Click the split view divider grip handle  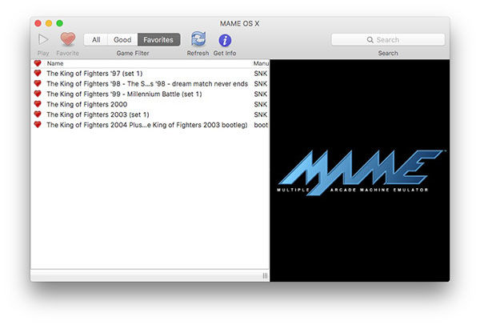265,275
